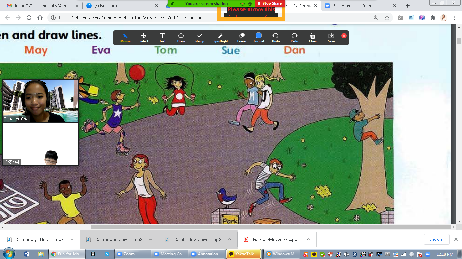Screen dimensions: 462x259
Task: Expand options for second Cambridge mp3 download
Action: click(x=151, y=239)
